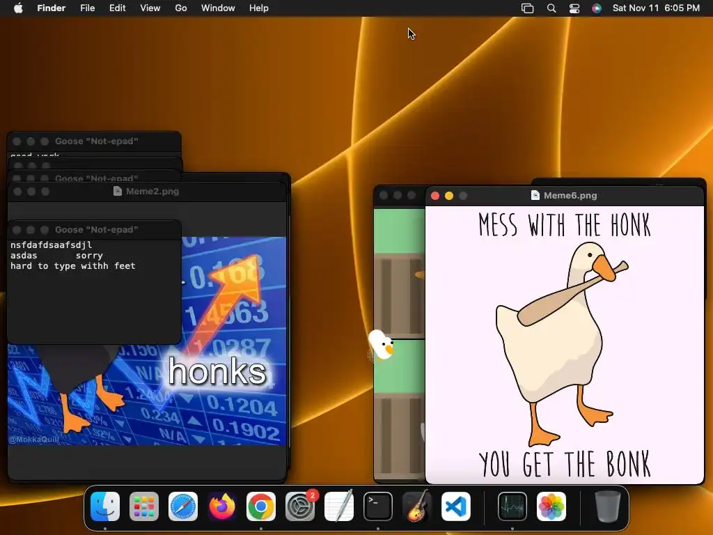Image resolution: width=713 pixels, height=535 pixels.
Task: Open Activity Monitor from the Dock
Action: 512,506
